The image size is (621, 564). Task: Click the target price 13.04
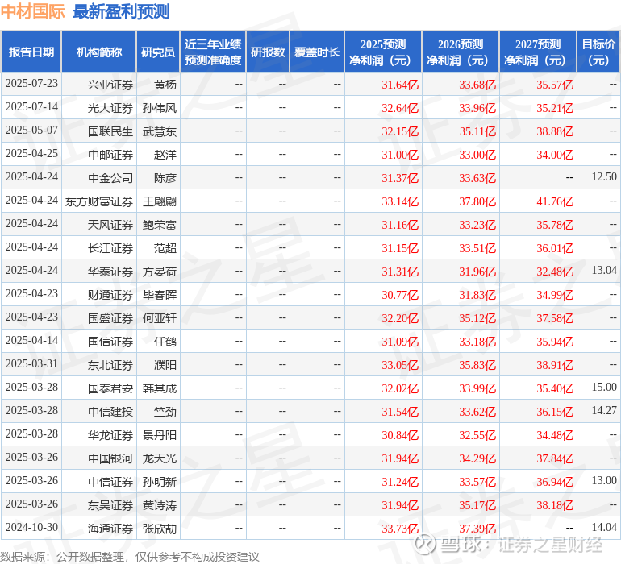pyautogui.click(x=604, y=270)
